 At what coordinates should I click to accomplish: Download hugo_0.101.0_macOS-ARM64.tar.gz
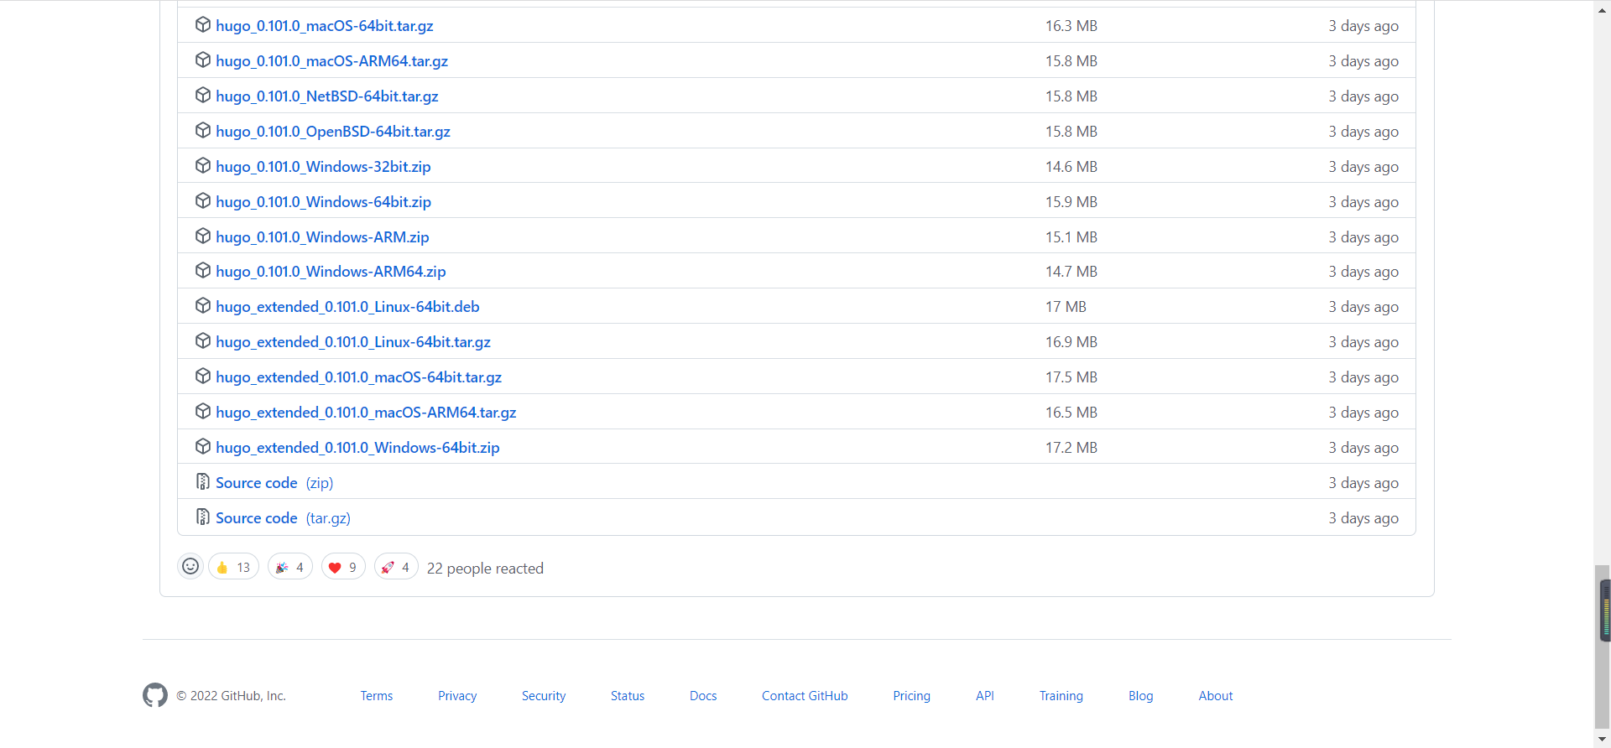click(331, 61)
